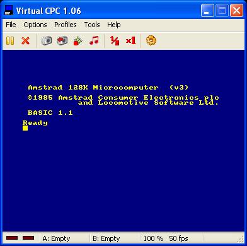
Task: Set normal size with the x1 icon
Action: (x=130, y=40)
